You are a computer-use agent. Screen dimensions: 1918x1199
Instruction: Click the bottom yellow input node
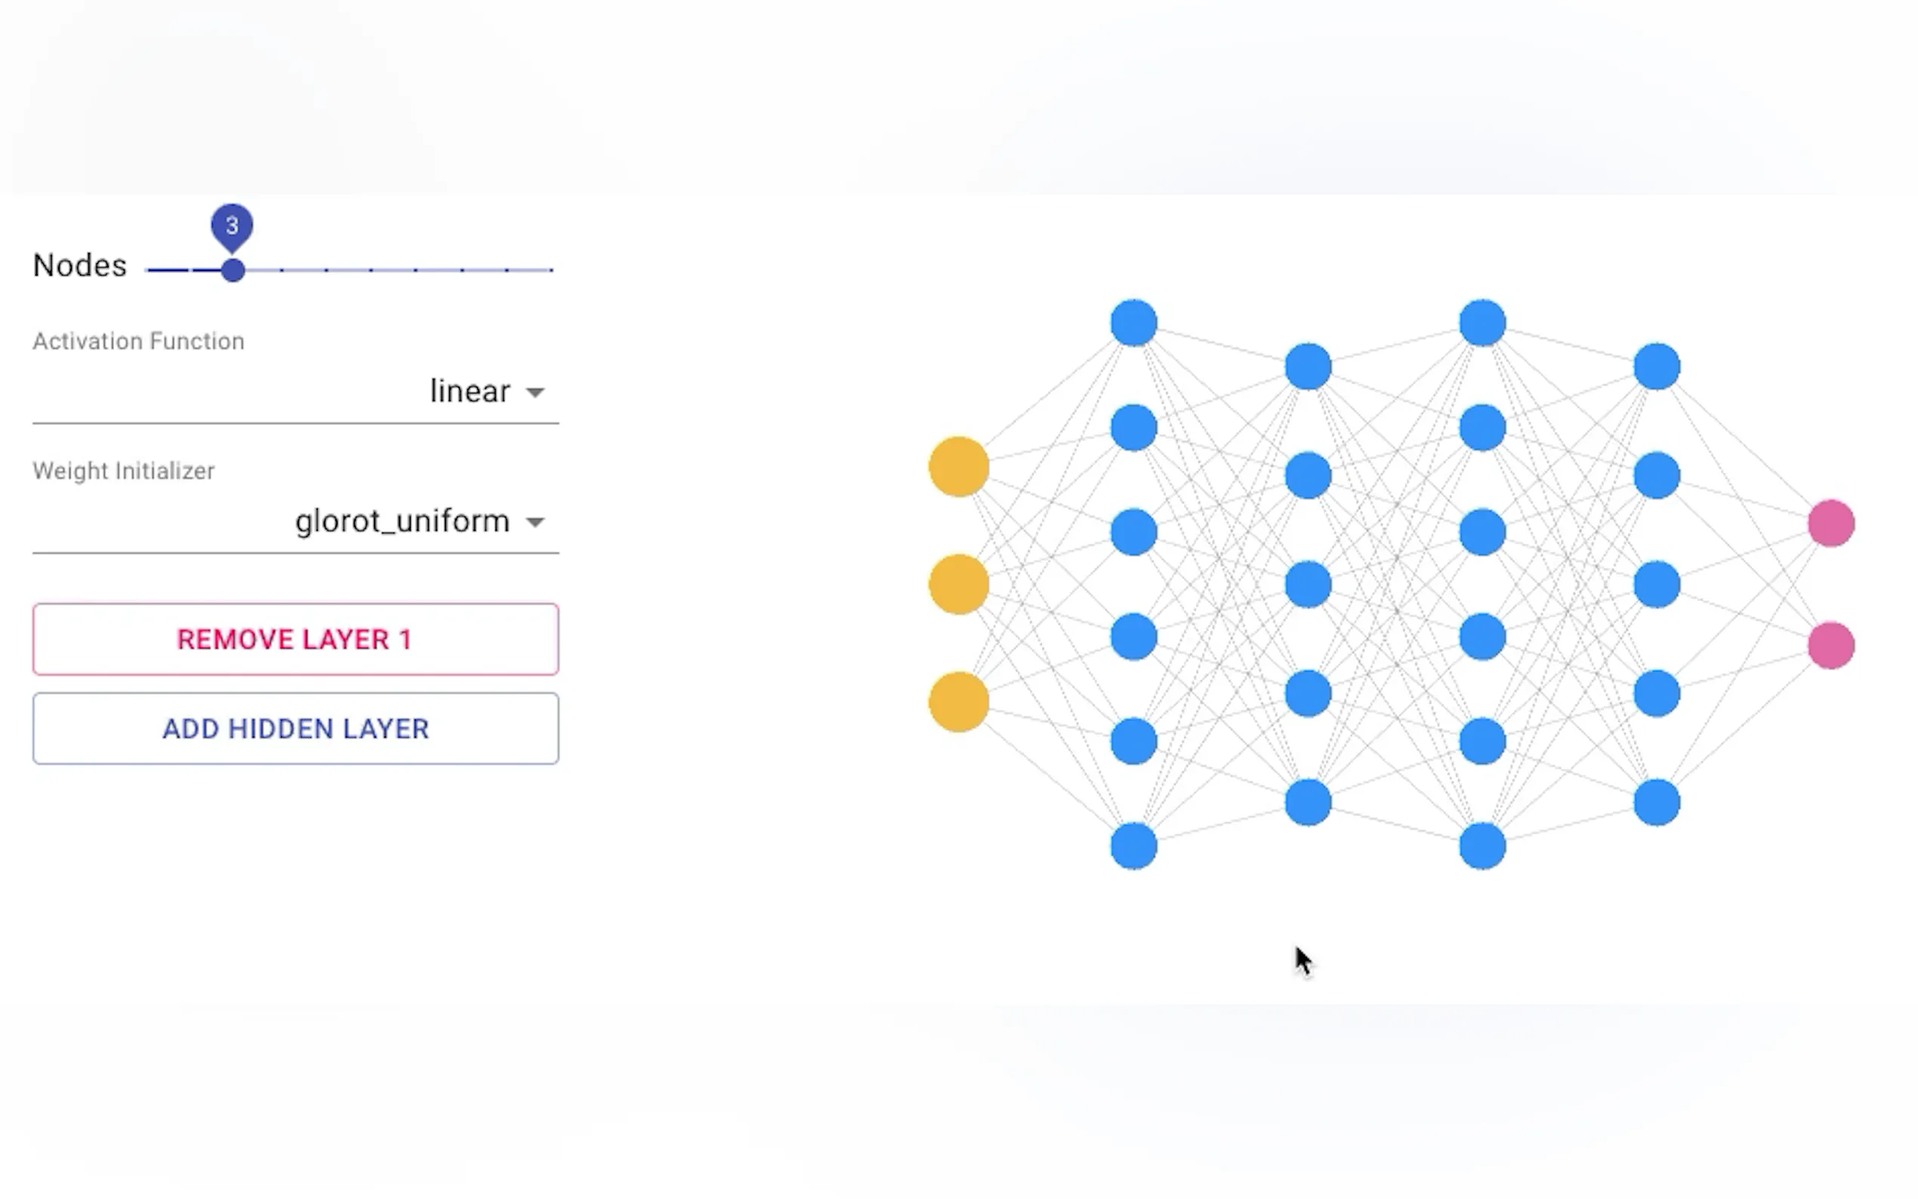click(x=958, y=701)
